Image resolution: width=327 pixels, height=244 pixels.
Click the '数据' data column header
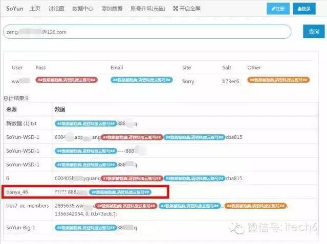pyautogui.click(x=60, y=109)
